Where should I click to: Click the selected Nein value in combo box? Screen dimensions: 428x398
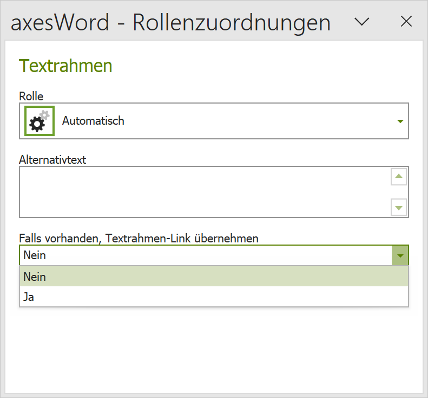tap(35, 255)
